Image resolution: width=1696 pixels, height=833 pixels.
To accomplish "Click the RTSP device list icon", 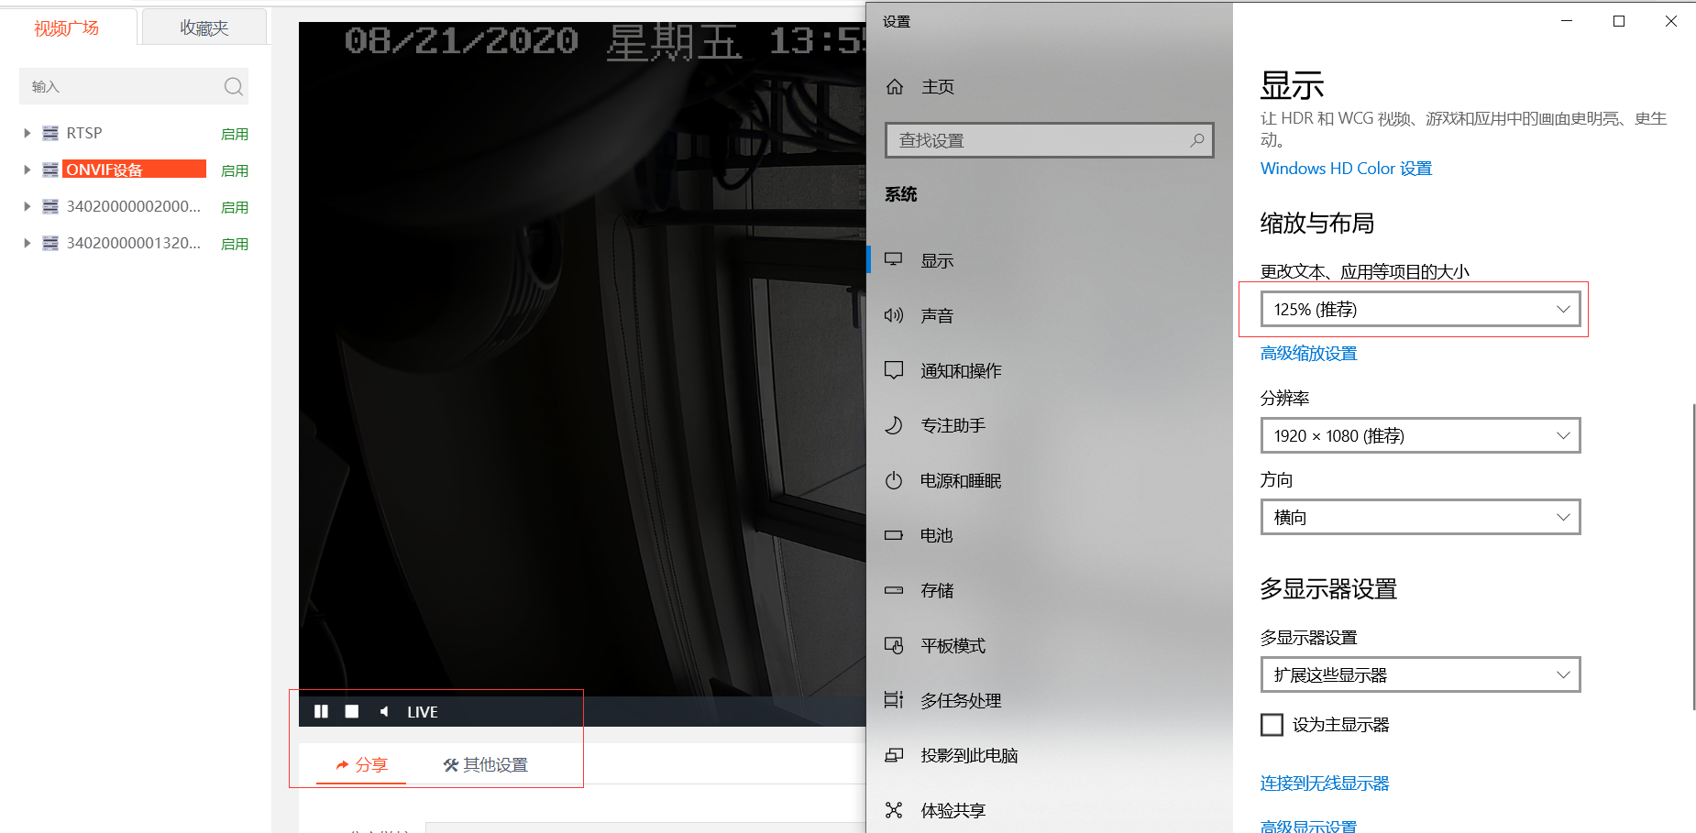I will [50, 133].
